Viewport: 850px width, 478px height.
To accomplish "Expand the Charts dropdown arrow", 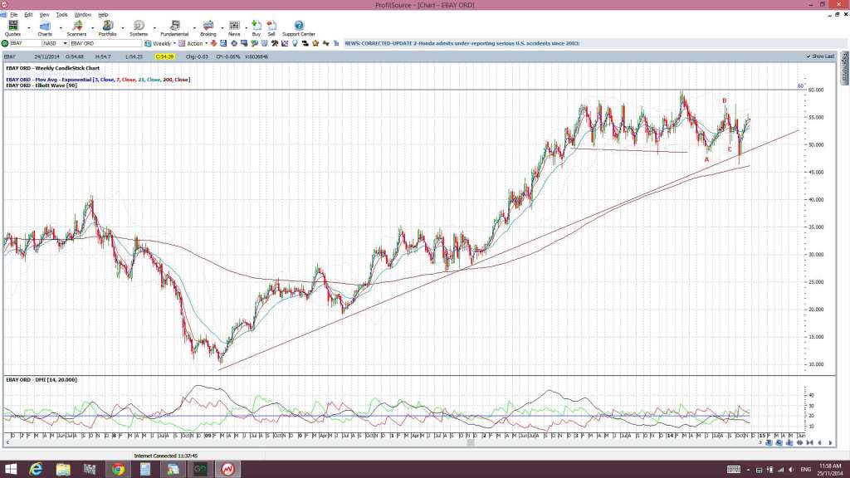I will [x=60, y=27].
